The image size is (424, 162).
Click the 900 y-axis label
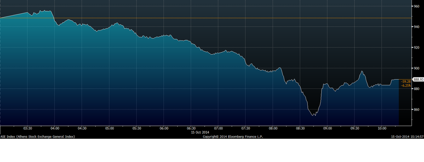point(417,68)
